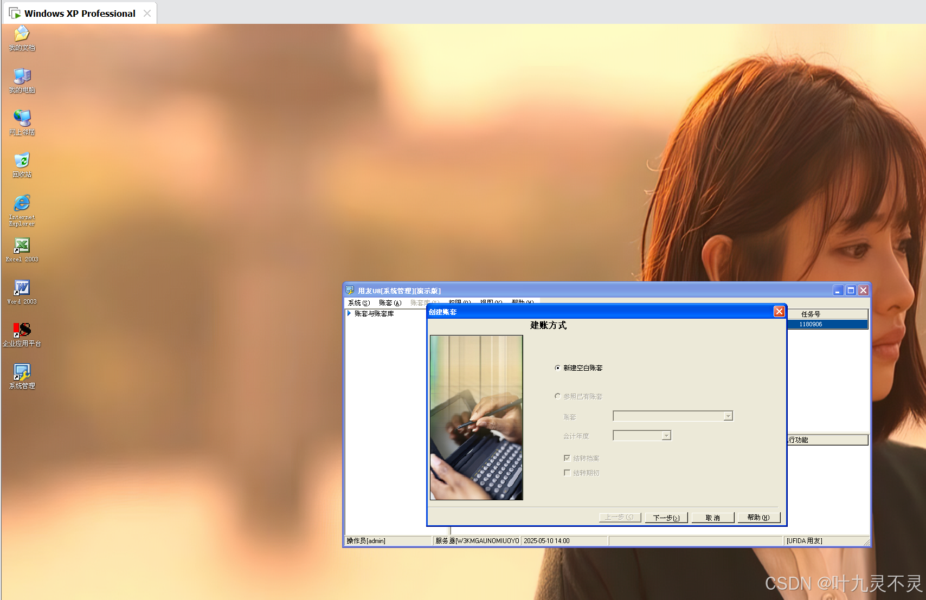926x600 pixels.
Task: Open the 企业应用平台 desktop shortcut
Action: (x=22, y=334)
